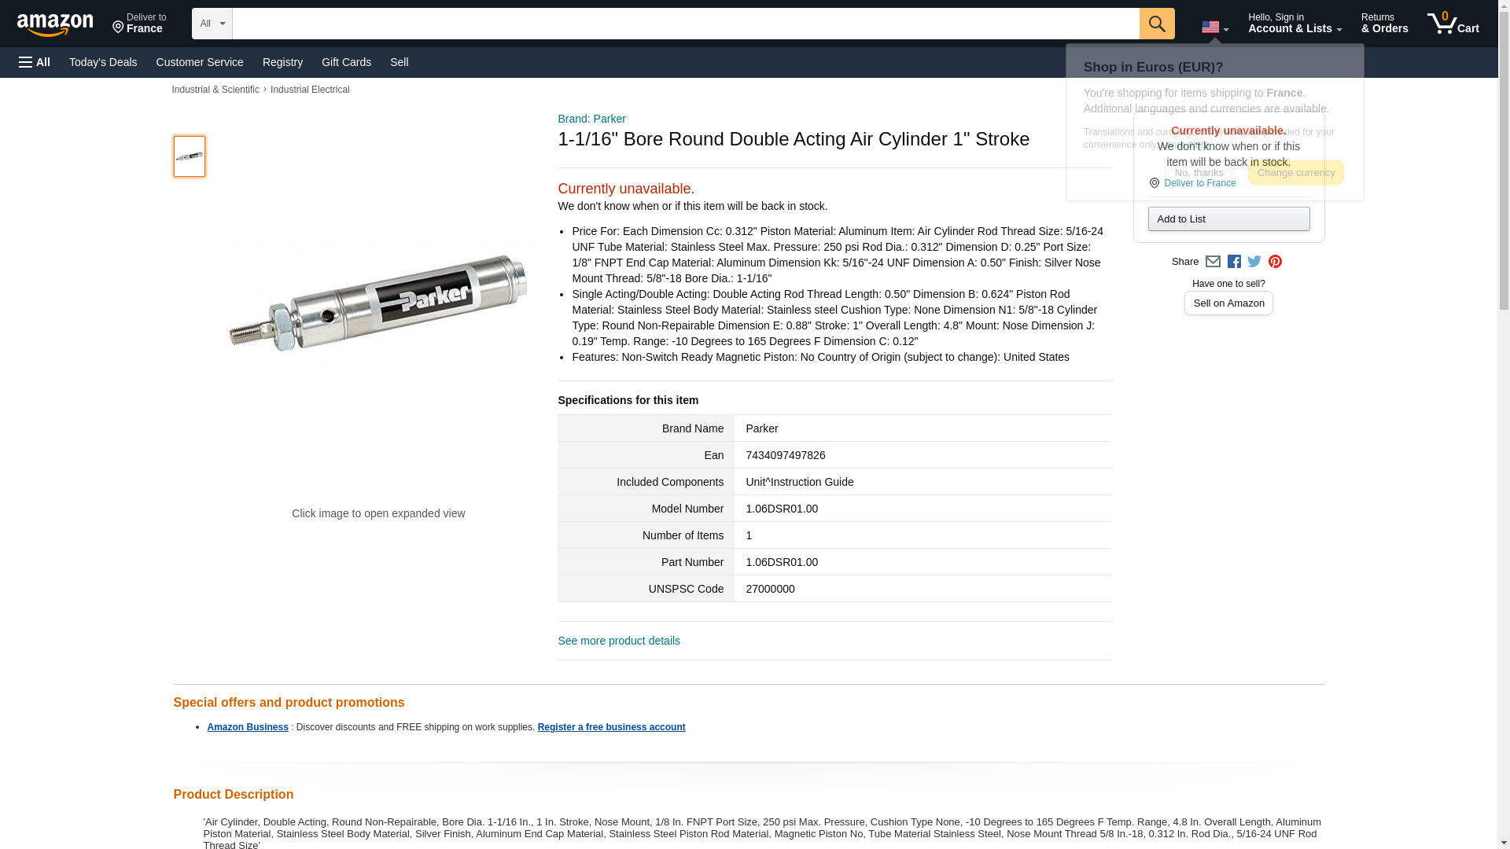This screenshot has width=1510, height=849.
Task: Open the cart icon
Action: tap(1453, 24)
